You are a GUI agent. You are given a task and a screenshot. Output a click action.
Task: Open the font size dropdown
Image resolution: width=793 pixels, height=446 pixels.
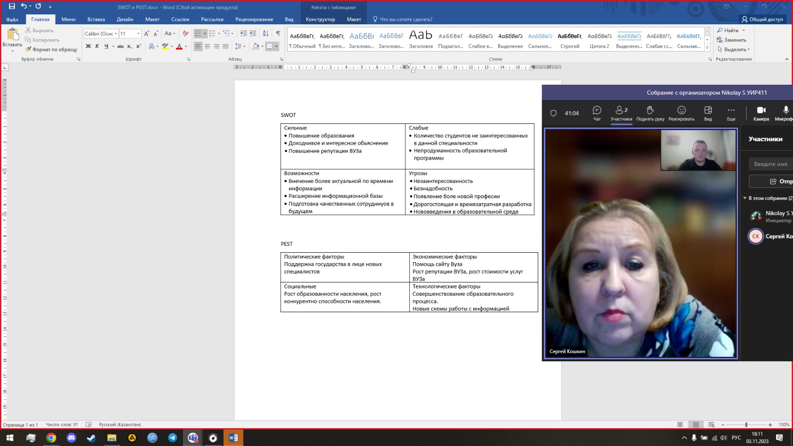pyautogui.click(x=138, y=34)
